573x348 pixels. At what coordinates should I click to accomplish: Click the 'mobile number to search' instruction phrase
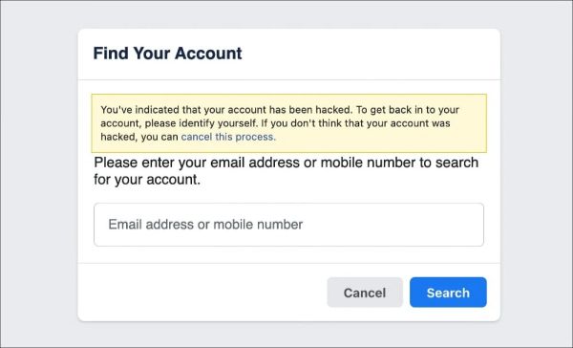[399, 163]
